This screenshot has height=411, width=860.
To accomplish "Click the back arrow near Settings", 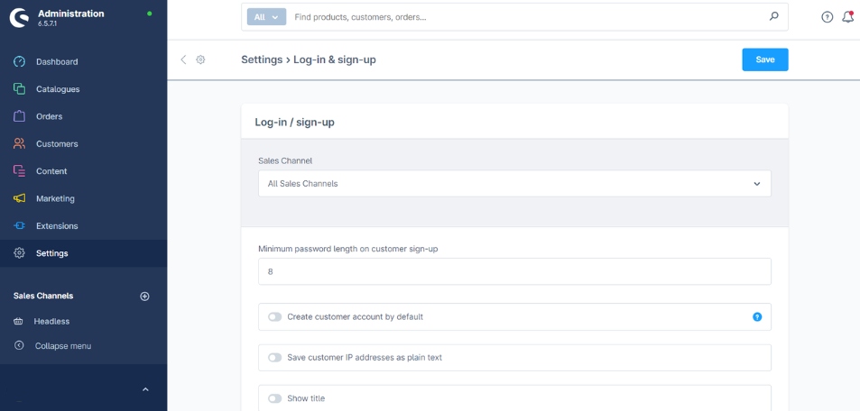I will click(183, 59).
